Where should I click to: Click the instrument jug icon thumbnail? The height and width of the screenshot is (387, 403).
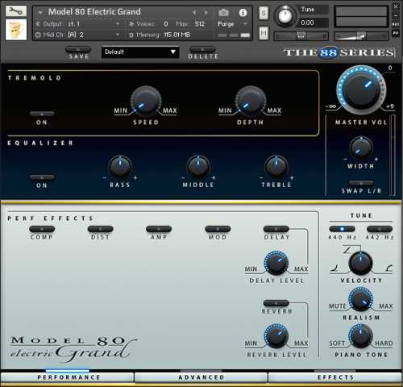pyautogui.click(x=16, y=30)
